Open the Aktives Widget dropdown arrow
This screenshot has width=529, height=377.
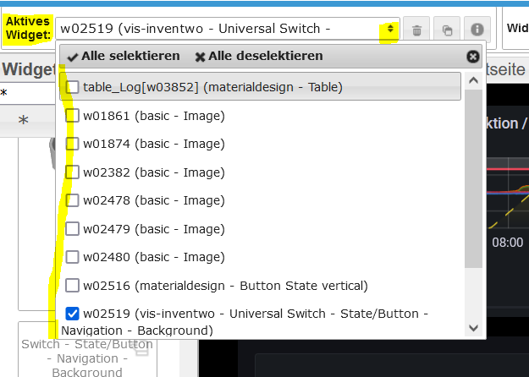(x=390, y=28)
